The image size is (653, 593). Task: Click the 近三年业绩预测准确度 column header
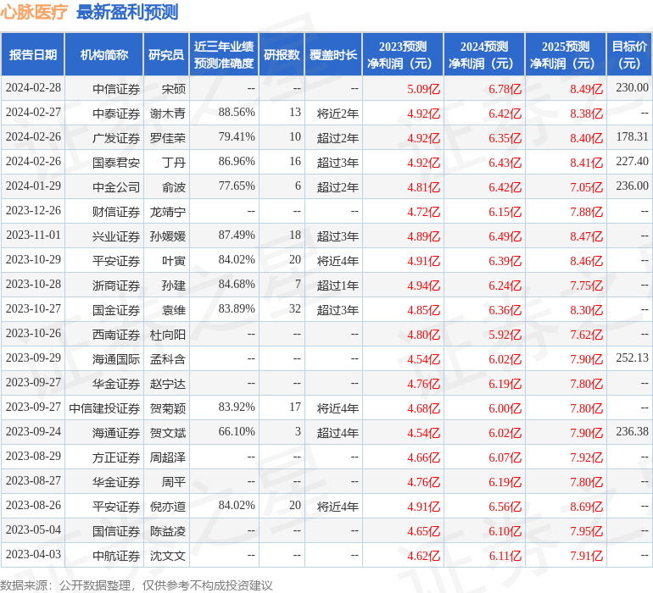[x=224, y=54]
